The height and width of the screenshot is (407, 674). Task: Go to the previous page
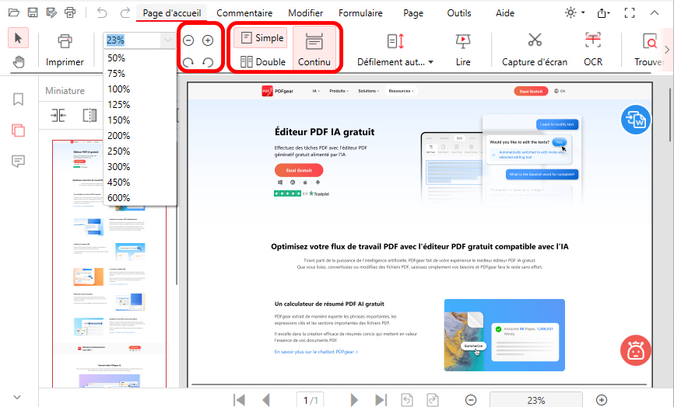[x=266, y=400]
